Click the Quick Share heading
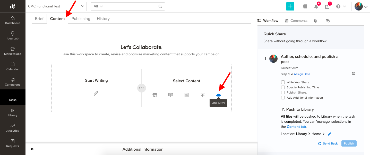The width and height of the screenshot is (370, 155). [x=274, y=34]
